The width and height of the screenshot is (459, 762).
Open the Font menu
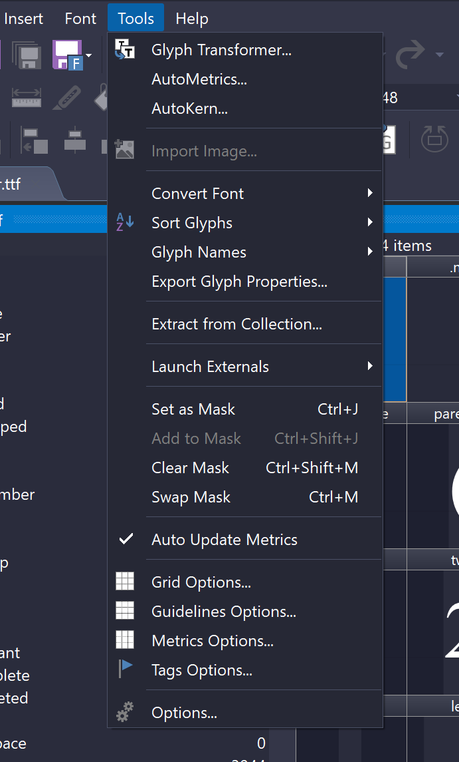pos(80,19)
